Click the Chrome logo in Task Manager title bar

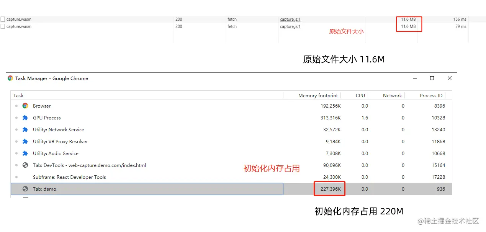point(10,78)
